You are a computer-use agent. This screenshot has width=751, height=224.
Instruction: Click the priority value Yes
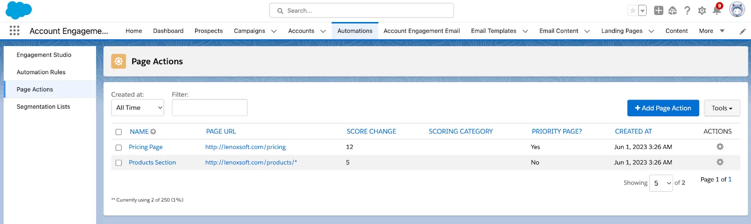tap(535, 147)
